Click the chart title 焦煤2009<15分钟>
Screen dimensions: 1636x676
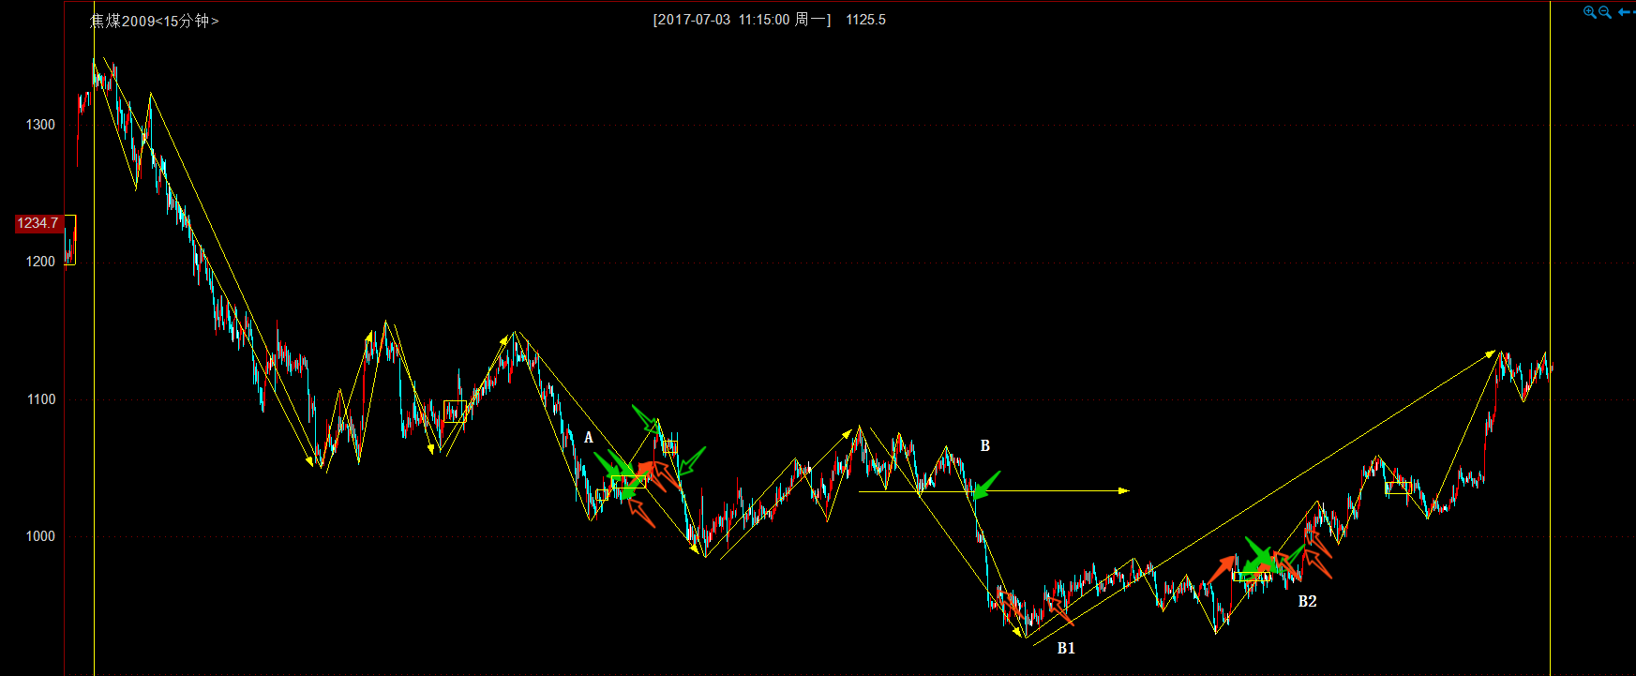pyautogui.click(x=154, y=21)
